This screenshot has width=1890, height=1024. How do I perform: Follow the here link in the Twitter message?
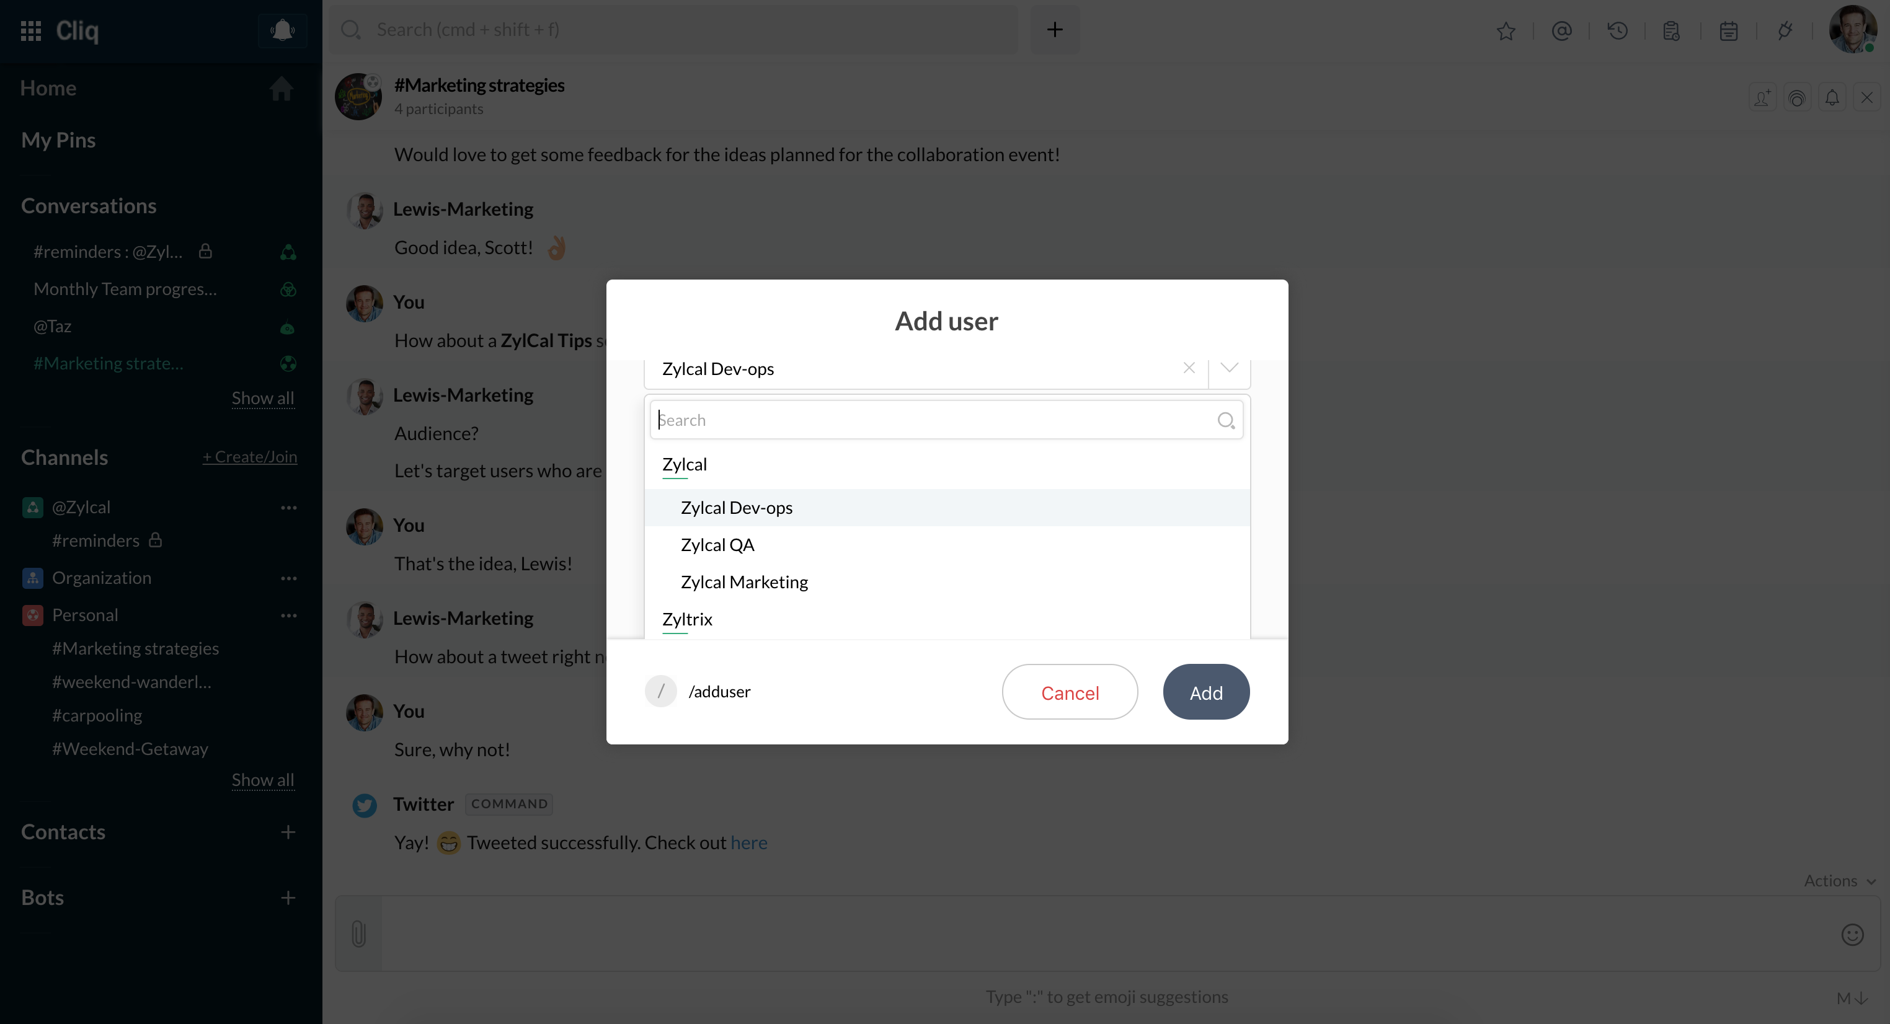(749, 842)
